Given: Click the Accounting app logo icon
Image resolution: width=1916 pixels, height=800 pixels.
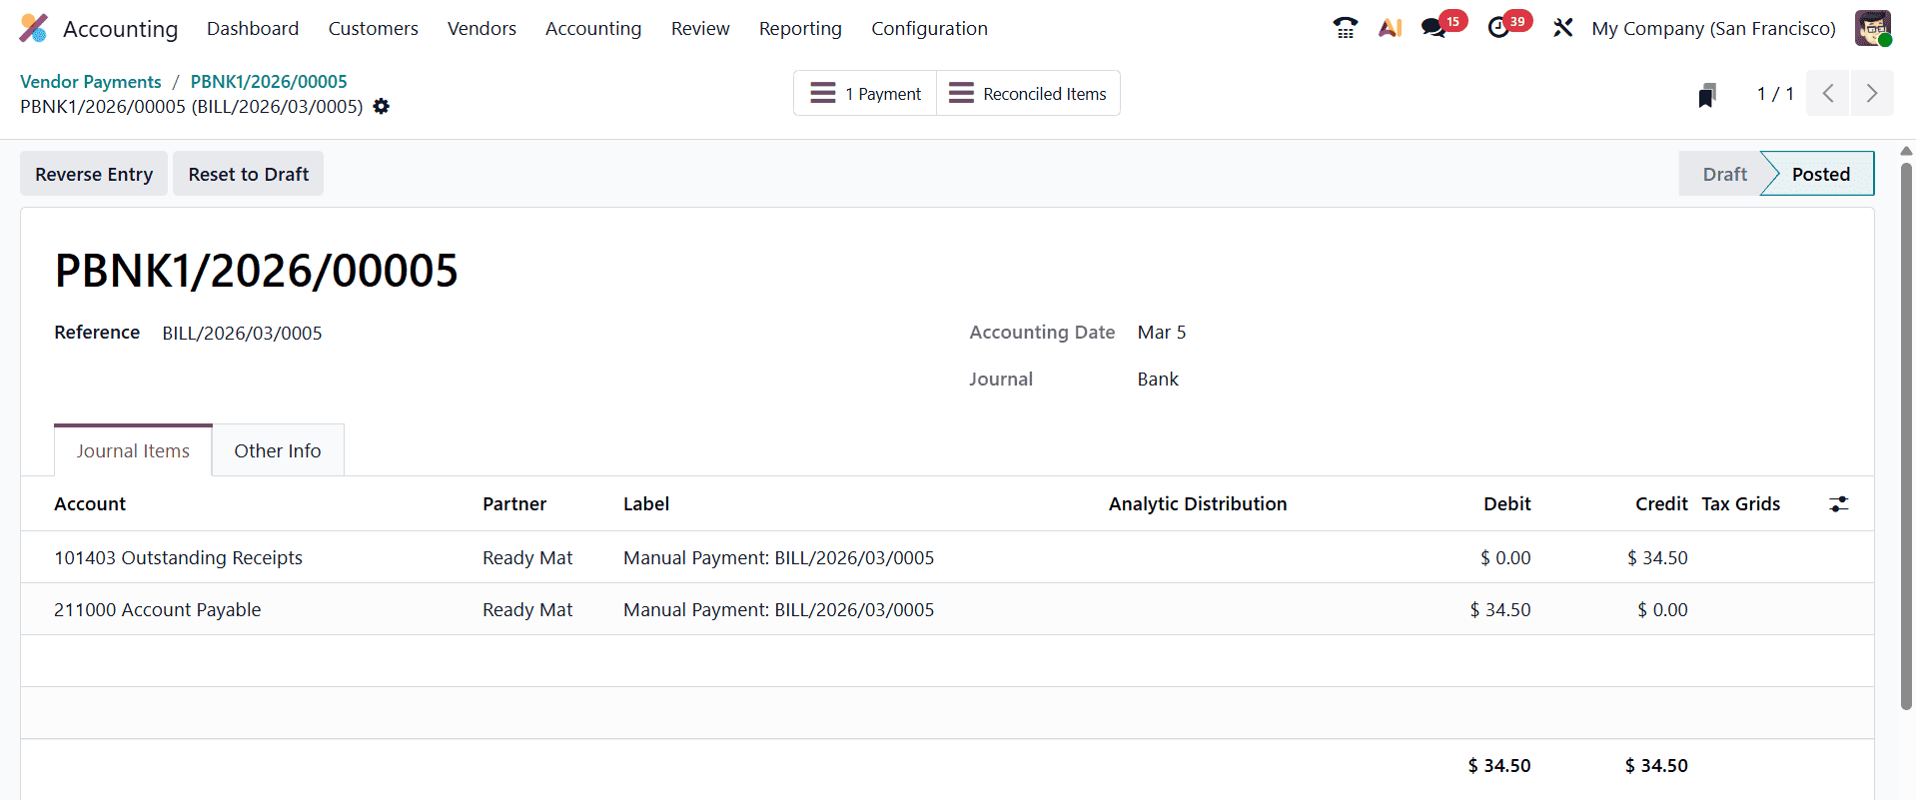Looking at the screenshot, I should click(x=33, y=28).
